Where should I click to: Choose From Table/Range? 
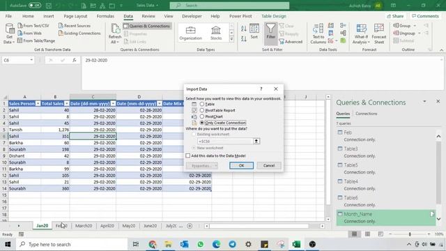tap(36, 40)
